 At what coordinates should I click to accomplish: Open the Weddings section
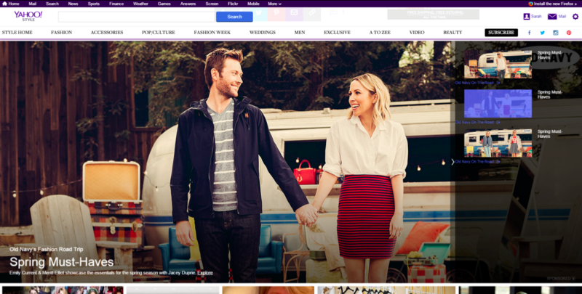263,33
